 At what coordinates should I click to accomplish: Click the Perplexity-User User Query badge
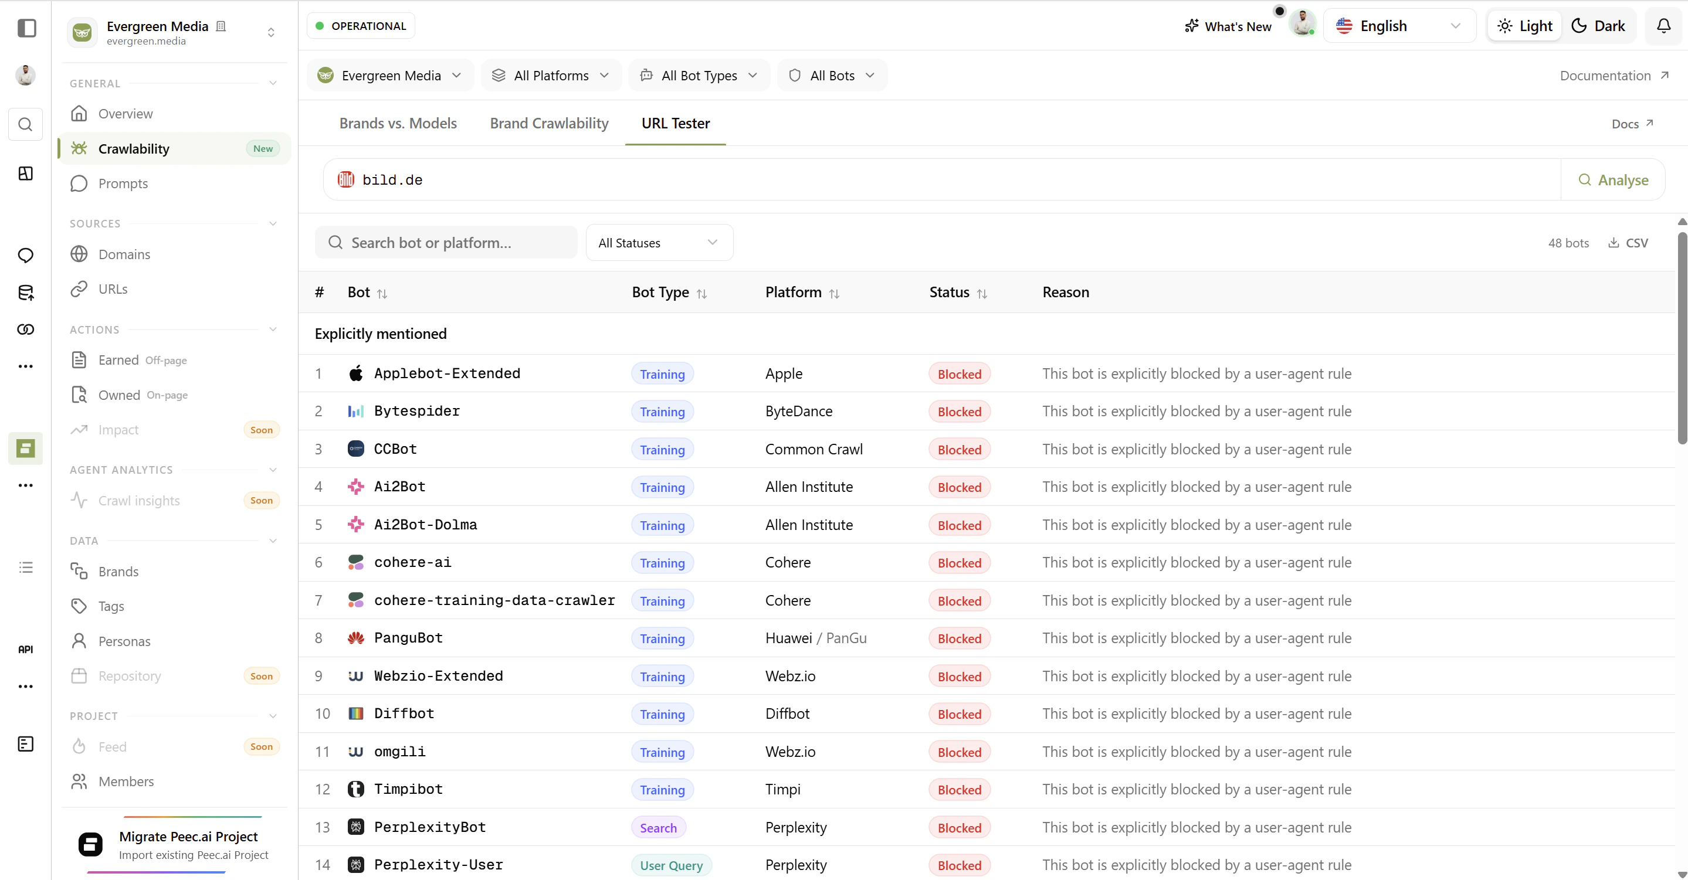[671, 865]
